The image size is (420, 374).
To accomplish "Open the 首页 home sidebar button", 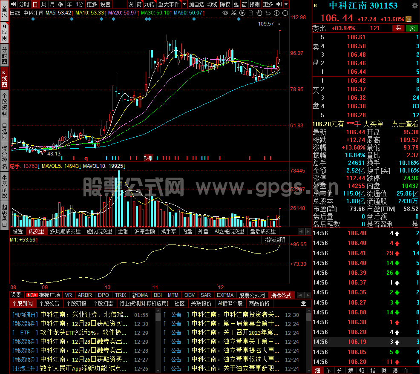I will coord(5,11).
